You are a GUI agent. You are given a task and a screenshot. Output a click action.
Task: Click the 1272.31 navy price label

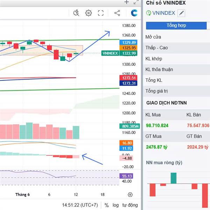click(x=128, y=83)
